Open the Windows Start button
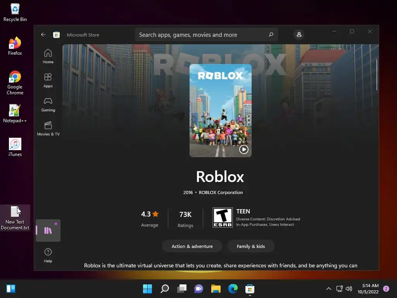Screen dimensions: 397x298 147,289
